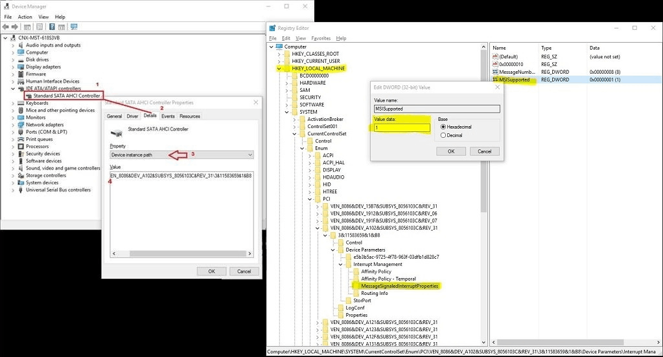Switch to the Driver tab
This screenshot has height=357, width=663.
(x=132, y=116)
